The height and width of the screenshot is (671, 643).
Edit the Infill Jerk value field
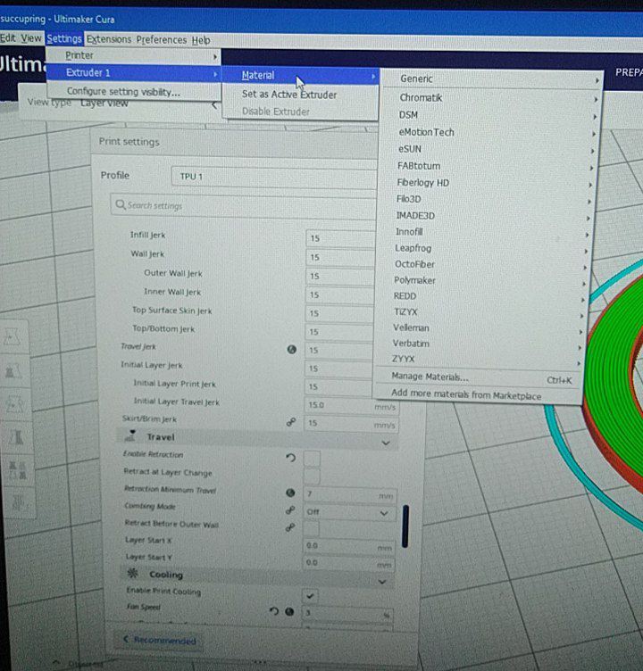pyautogui.click(x=340, y=239)
